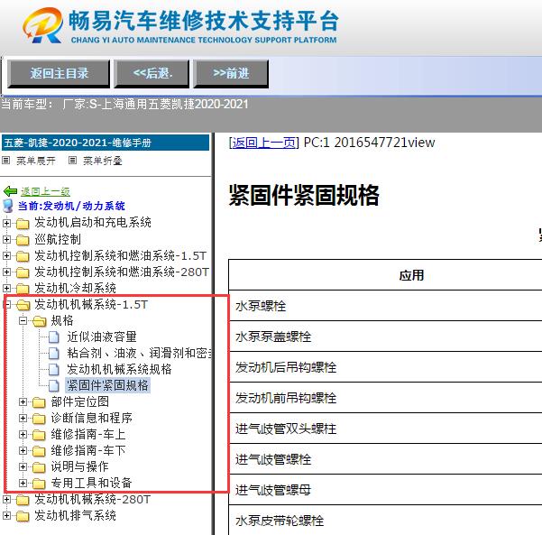Expand the 发动机排气系统 node

[6, 515]
